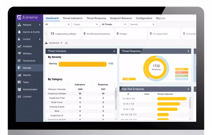Screen dimensions: 212x135
Task: Expand the Network submenu arrow
Action: (40, 25)
